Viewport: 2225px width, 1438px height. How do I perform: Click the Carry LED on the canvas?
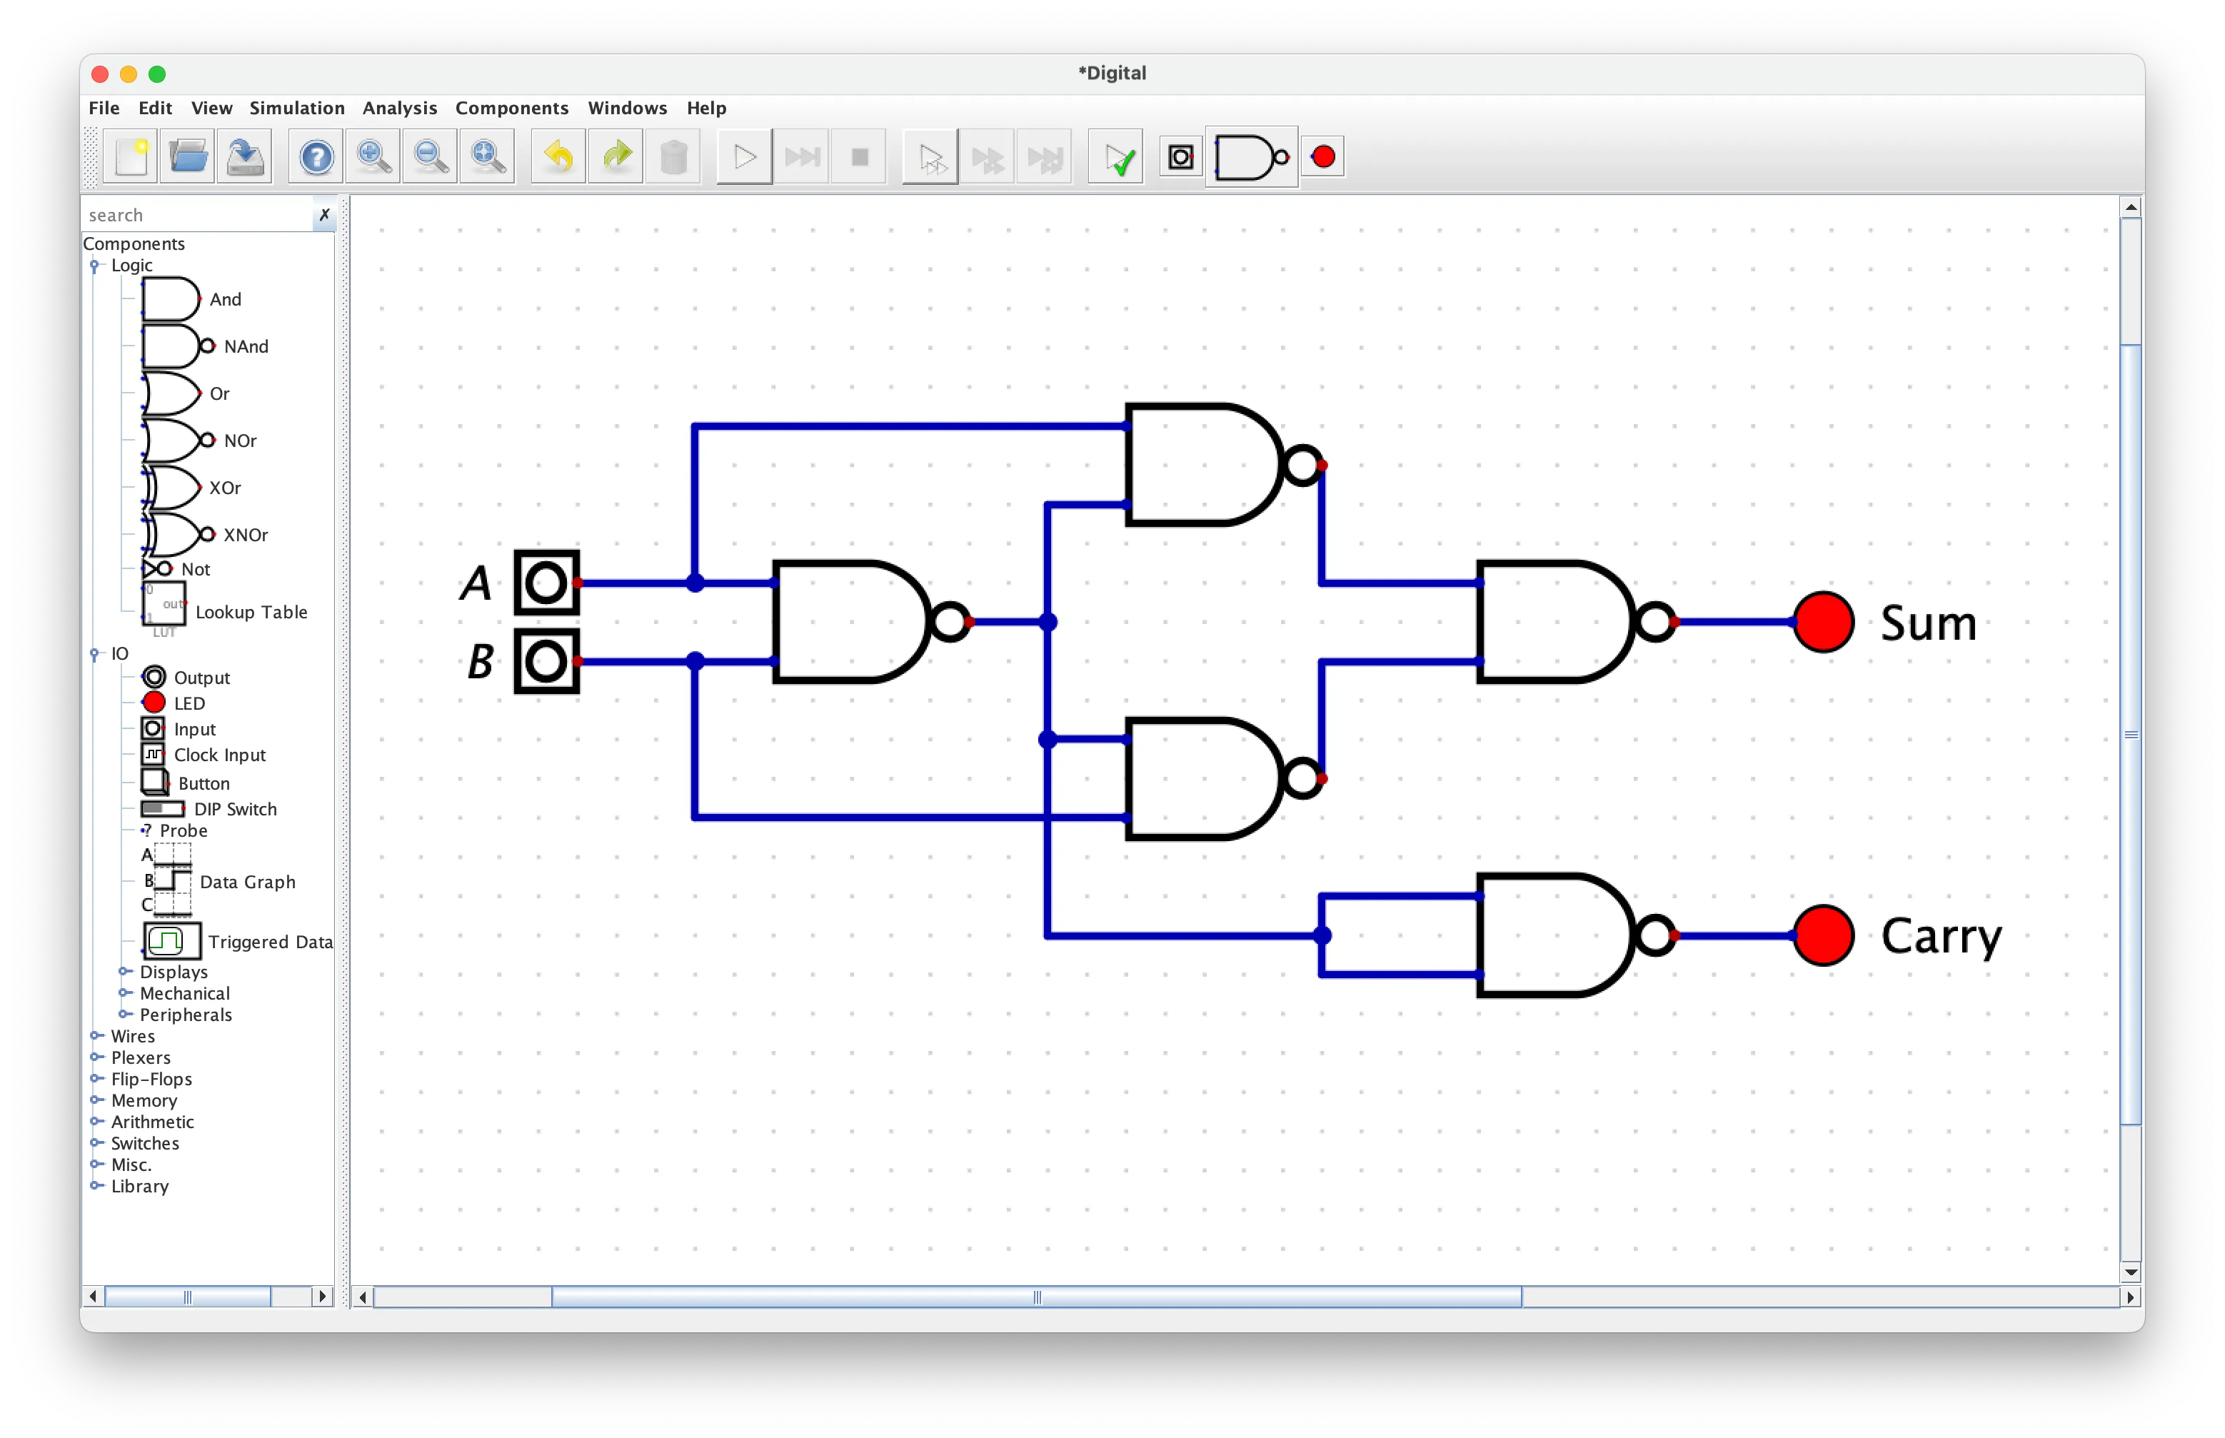1824,935
